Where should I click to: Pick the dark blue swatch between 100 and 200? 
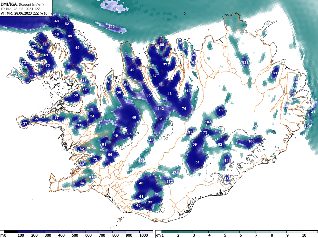pyautogui.click(x=24, y=232)
